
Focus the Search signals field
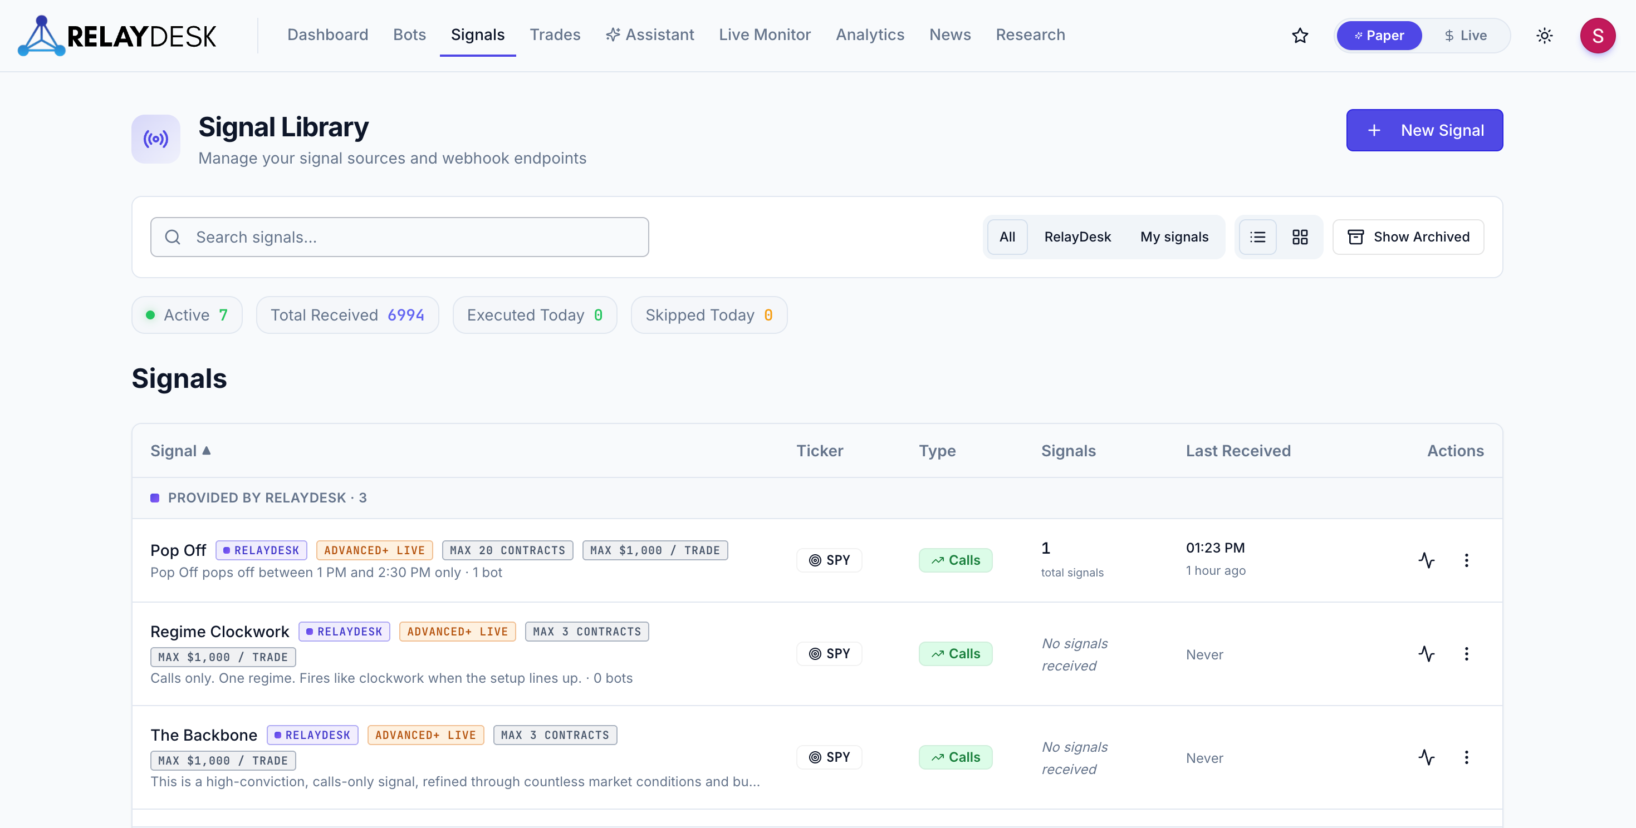tap(399, 237)
